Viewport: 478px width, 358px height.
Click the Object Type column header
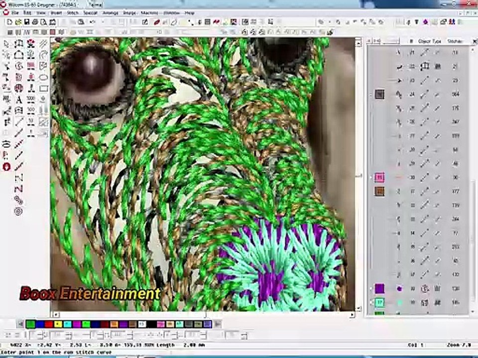430,41
